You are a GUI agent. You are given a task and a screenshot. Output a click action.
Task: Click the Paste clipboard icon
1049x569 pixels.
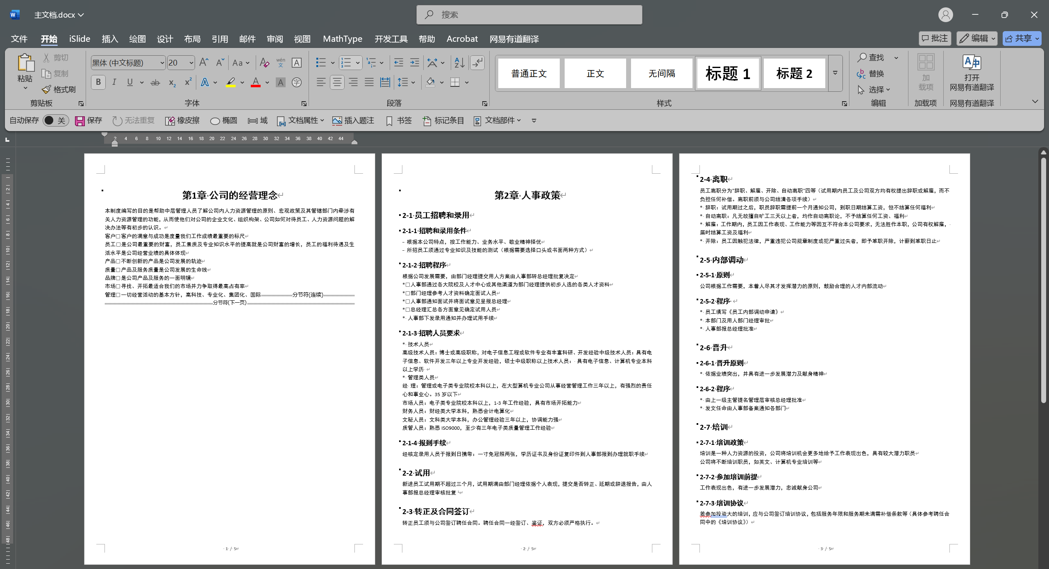[25, 63]
